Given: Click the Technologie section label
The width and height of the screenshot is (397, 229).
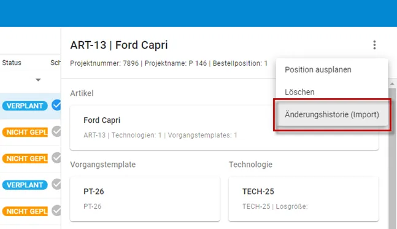Looking at the screenshot, I should tap(251, 165).
